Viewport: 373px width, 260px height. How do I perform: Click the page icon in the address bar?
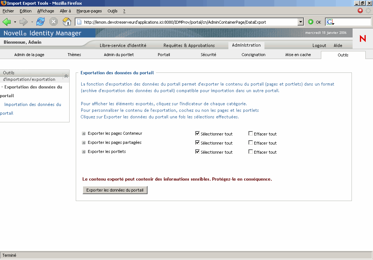pos(79,22)
